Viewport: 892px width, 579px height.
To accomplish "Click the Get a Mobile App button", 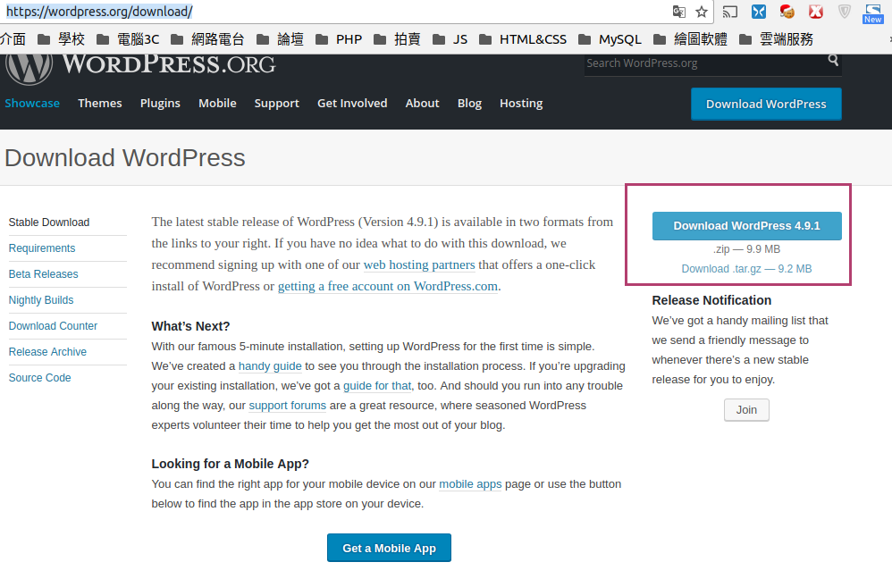I will [389, 548].
